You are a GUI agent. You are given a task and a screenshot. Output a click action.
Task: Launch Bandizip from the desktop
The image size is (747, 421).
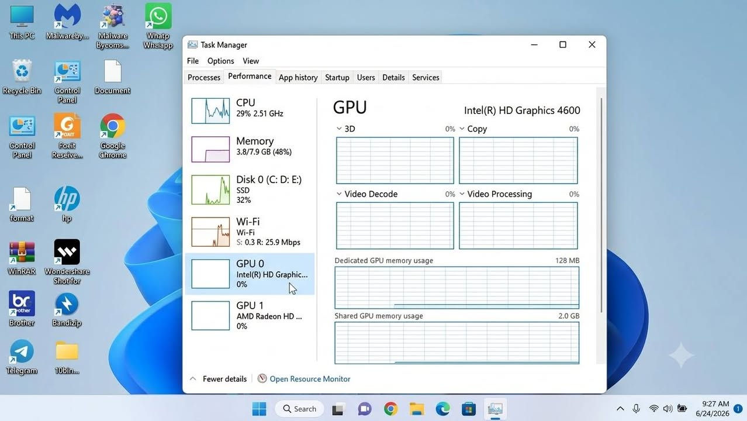[x=67, y=309]
